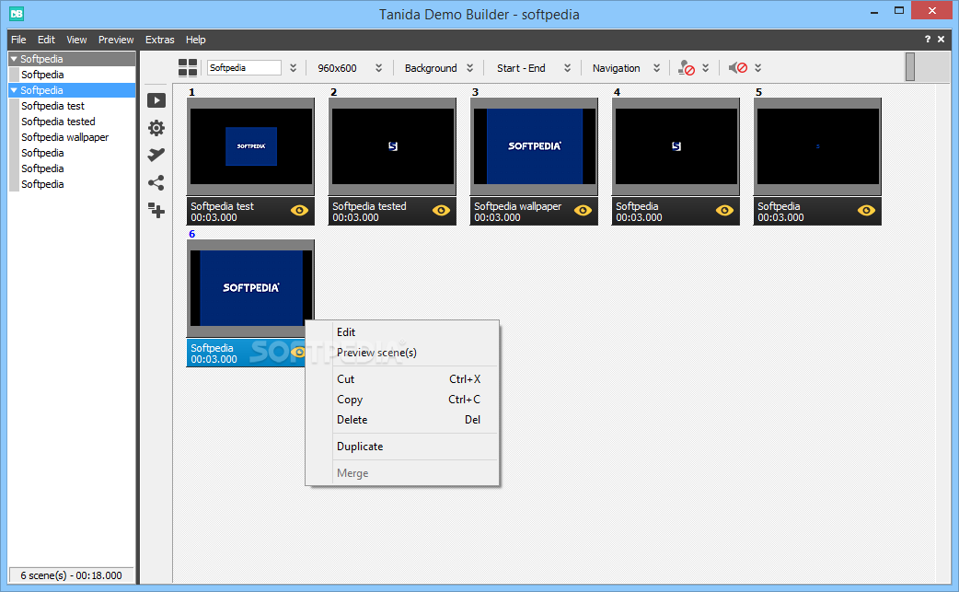Expand arrow next to muted speaker icon
Screen dimensions: 959x592
(x=758, y=68)
